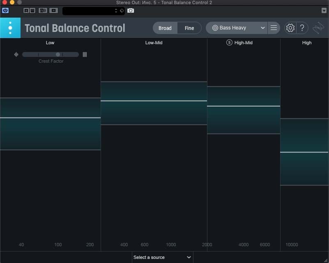The image size is (329, 263).
Task: Click the High band label
Action: [x=307, y=43]
